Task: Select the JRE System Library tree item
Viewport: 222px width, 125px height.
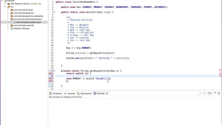Action: [x=26, y=4]
